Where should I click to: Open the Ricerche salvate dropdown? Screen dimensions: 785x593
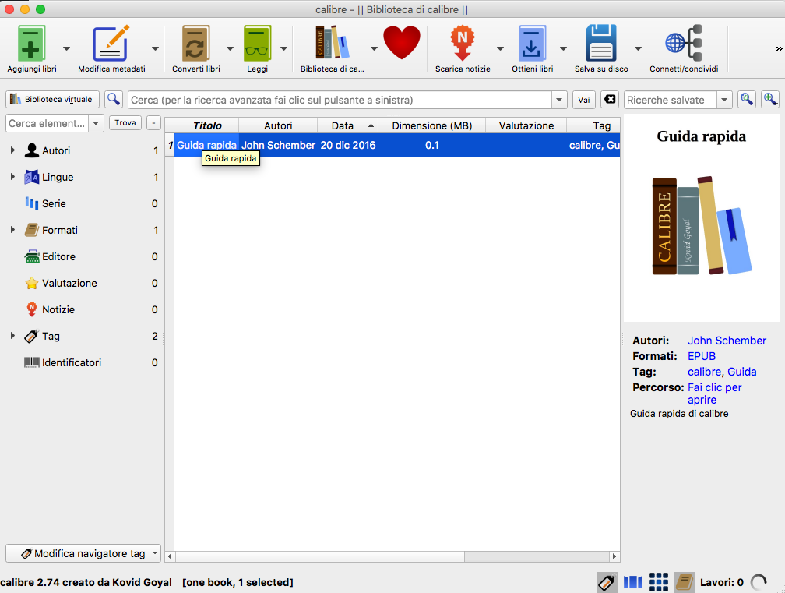tap(724, 100)
